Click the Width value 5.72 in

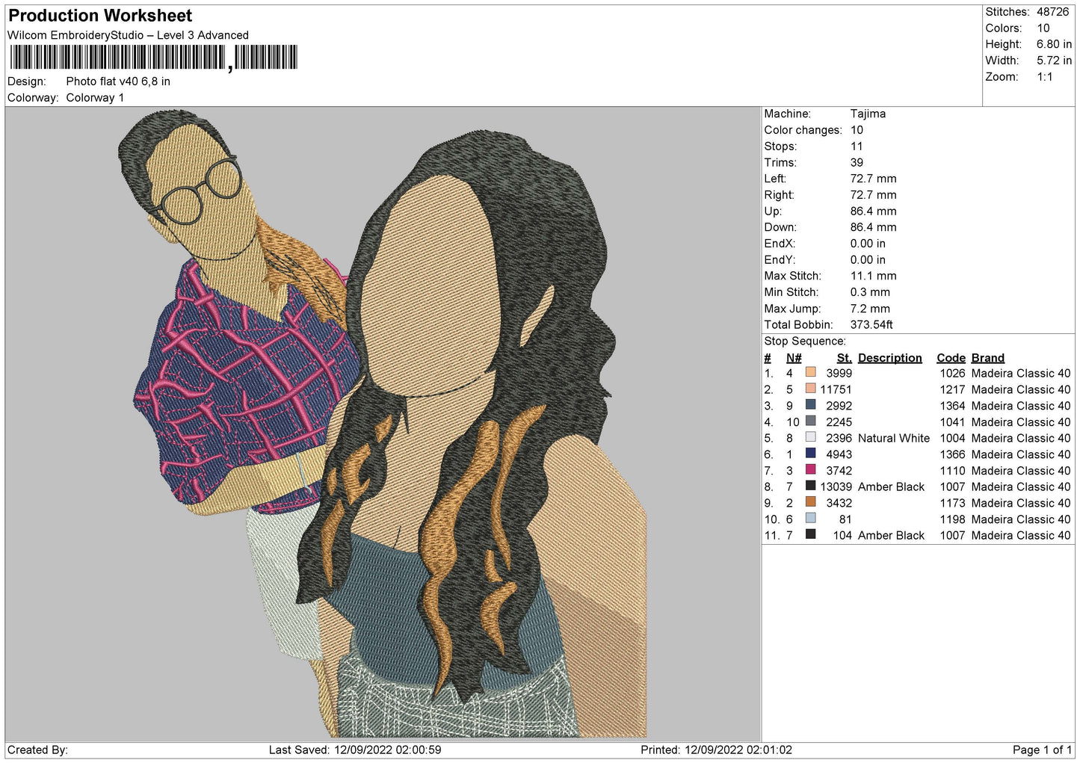1054,61
